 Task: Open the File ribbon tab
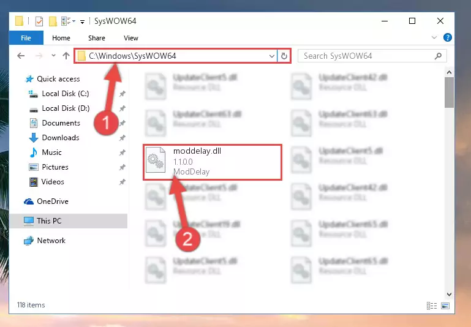click(26, 38)
